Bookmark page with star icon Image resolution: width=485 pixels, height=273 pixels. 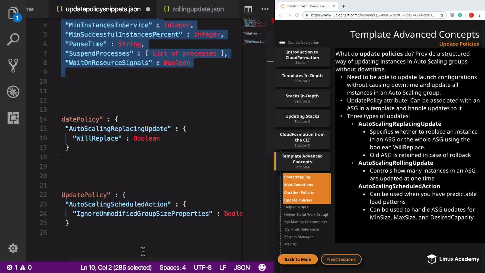pos(442,15)
